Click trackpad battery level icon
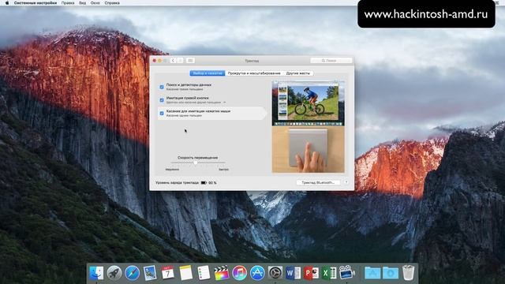The width and height of the screenshot is (505, 284). pyautogui.click(x=204, y=182)
